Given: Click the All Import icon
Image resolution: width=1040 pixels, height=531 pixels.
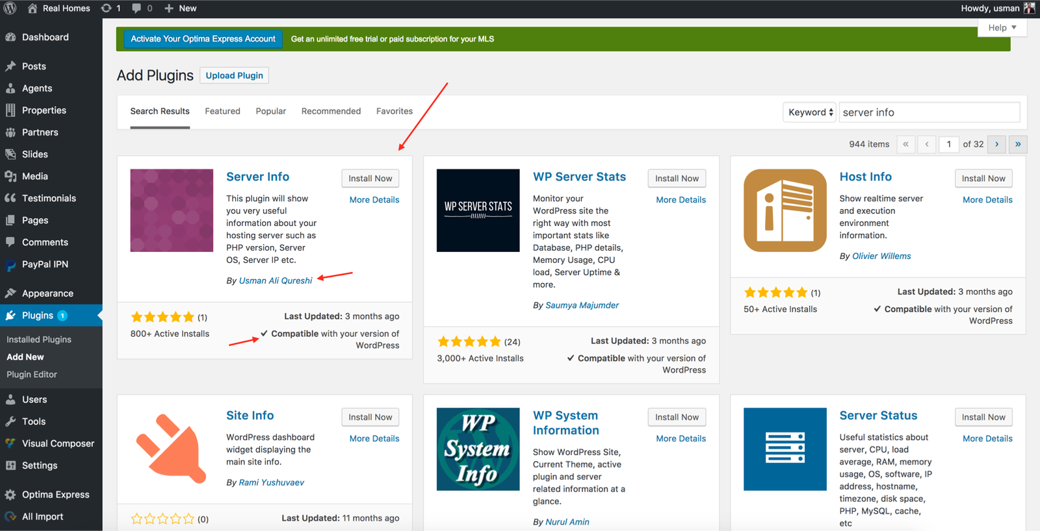Looking at the screenshot, I should (x=10, y=517).
